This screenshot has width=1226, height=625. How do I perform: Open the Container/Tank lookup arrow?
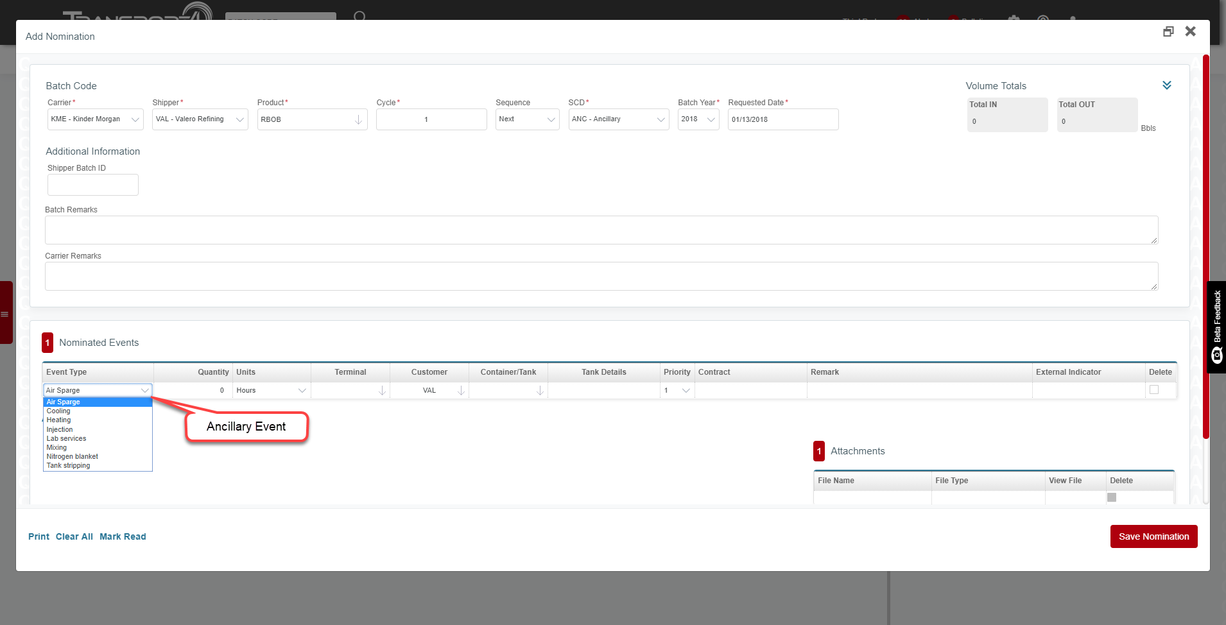[x=540, y=391]
